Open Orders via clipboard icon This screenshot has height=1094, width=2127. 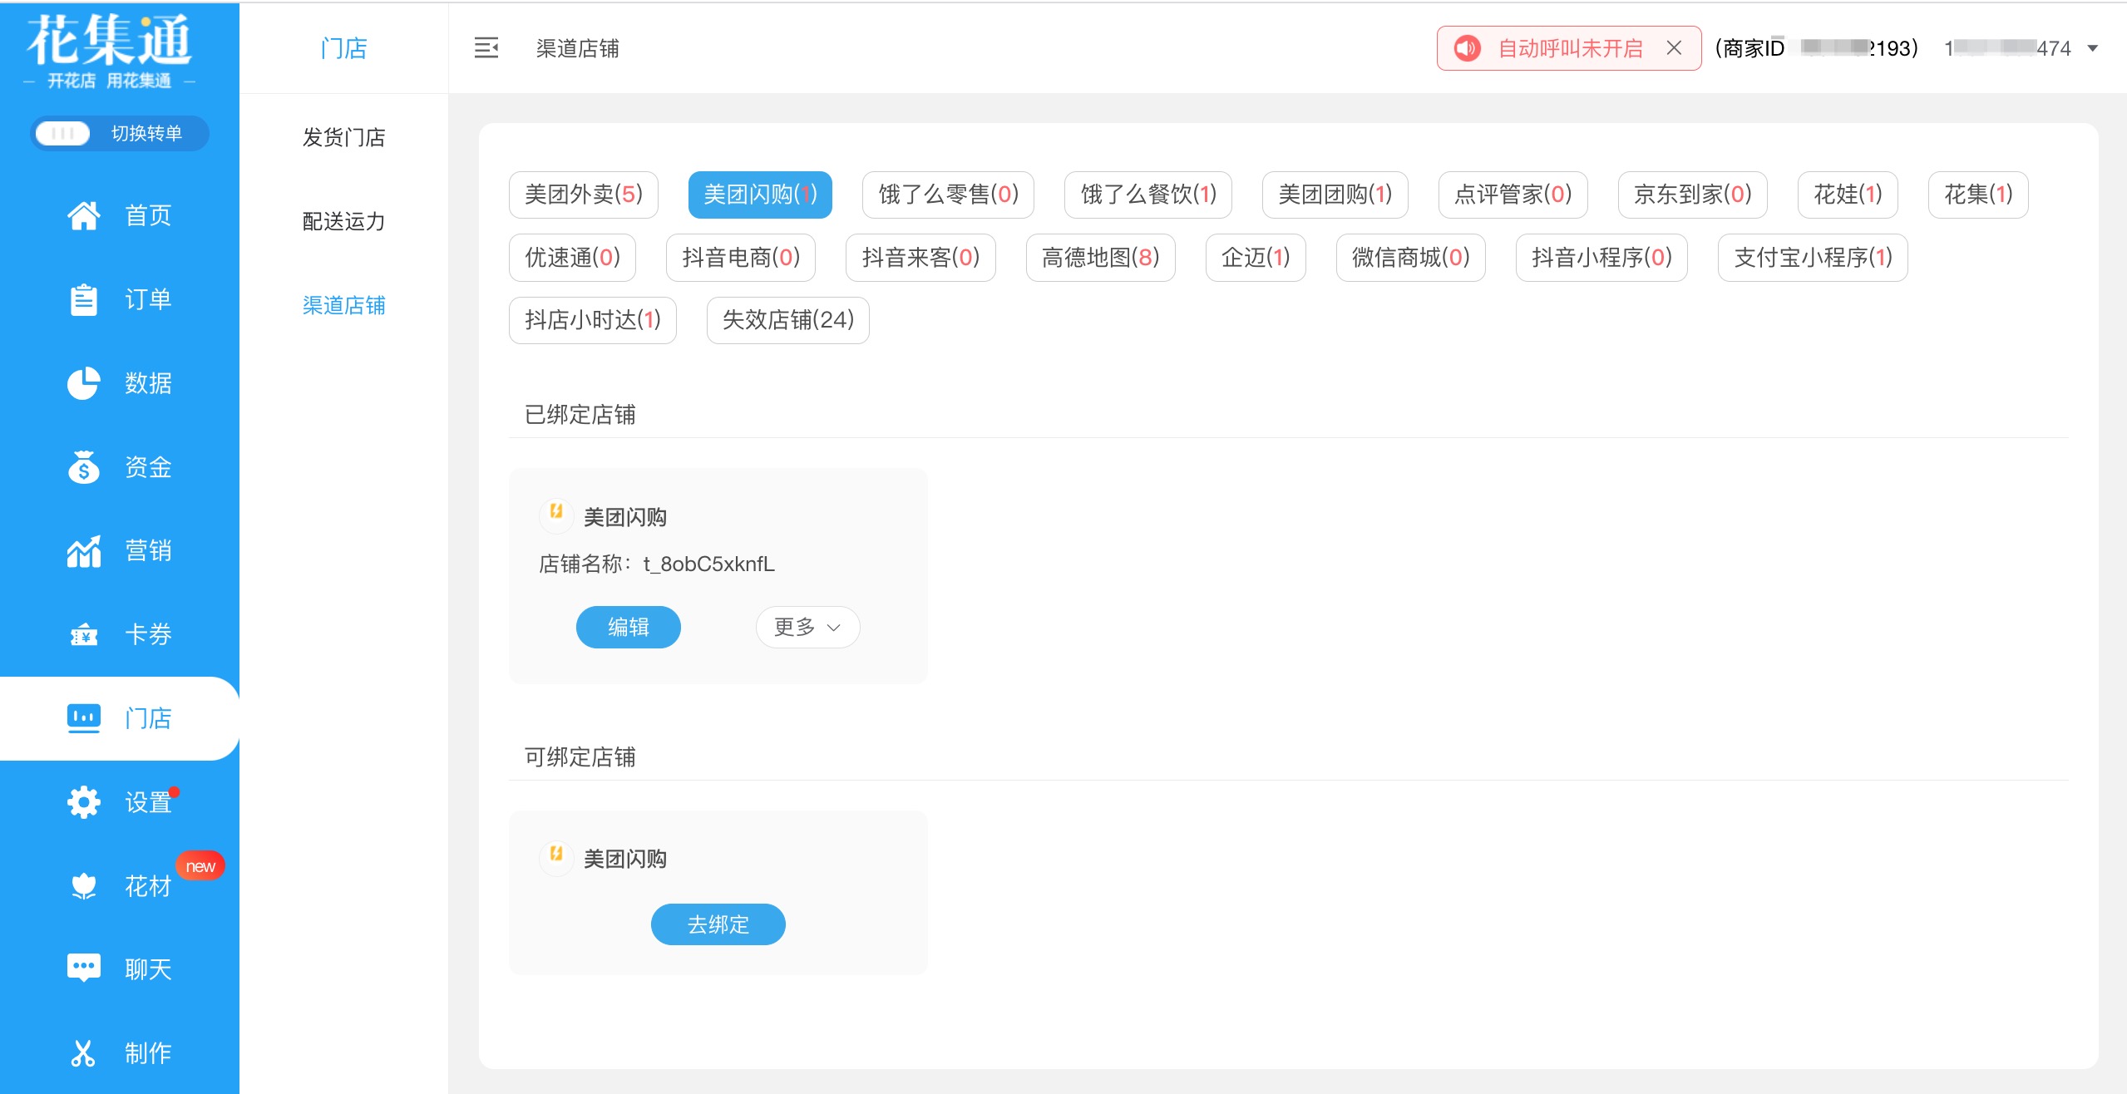(83, 299)
